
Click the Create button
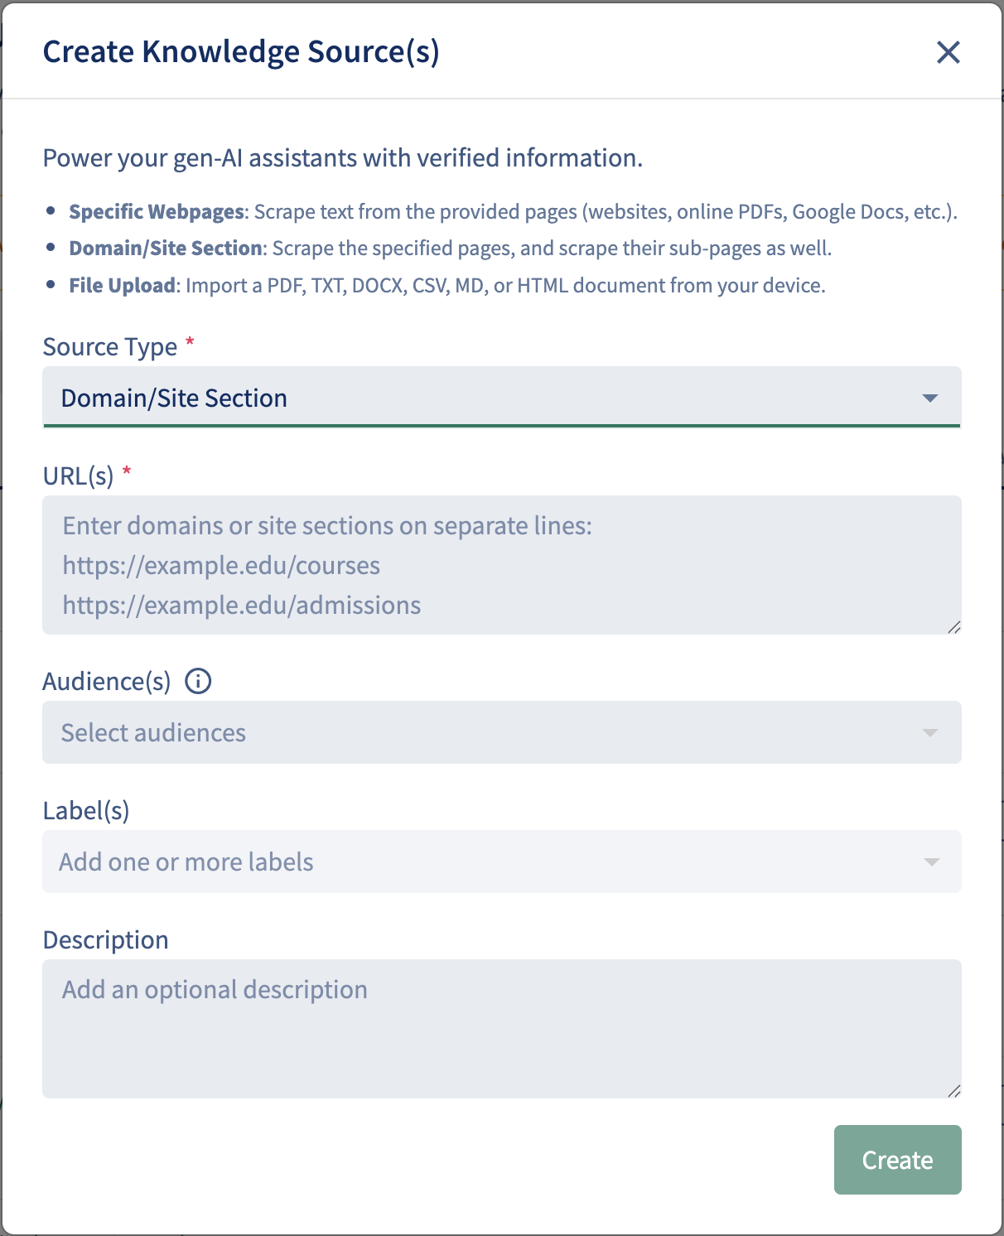click(x=897, y=1159)
